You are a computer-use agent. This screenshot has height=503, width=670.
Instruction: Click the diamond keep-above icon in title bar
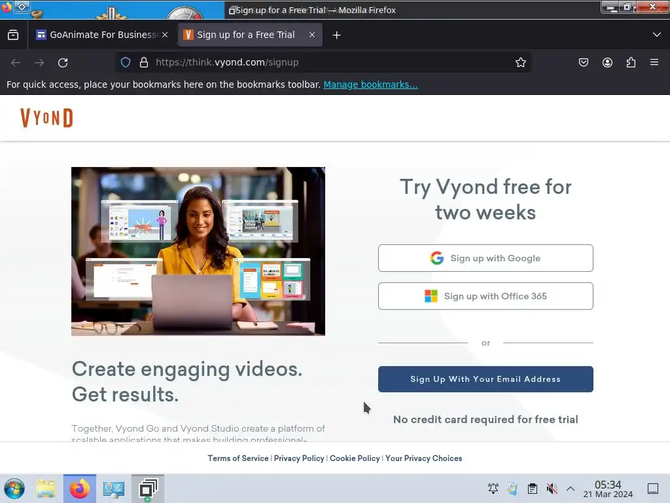pyautogui.click(x=22, y=7)
